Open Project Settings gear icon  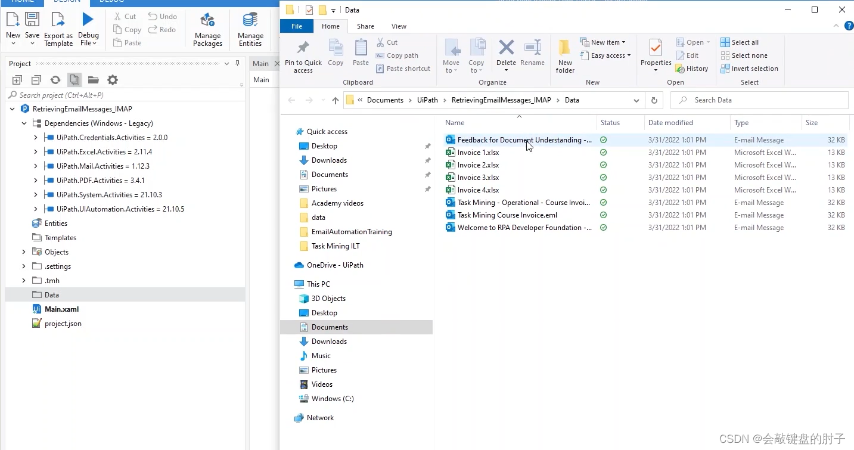(113, 80)
